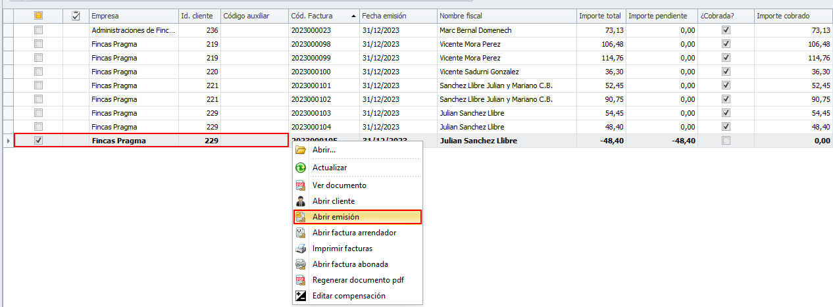The image size is (833, 307).
Task: Choose Editar compensación menu entry
Action: 357,296
